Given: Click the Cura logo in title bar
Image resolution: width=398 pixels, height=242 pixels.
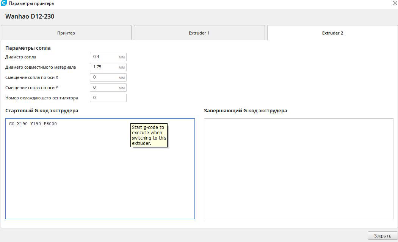Looking at the screenshot, I should click(x=4, y=3).
